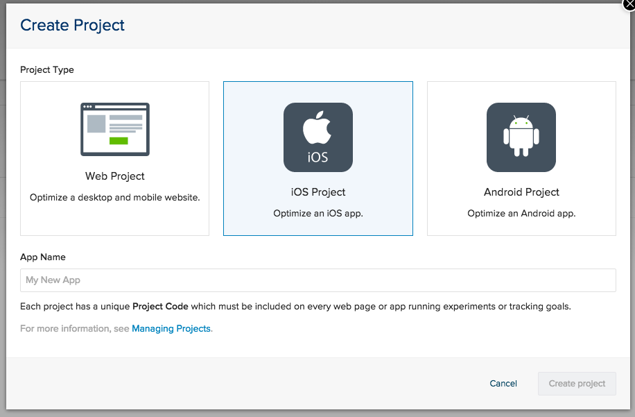Screen dimensions: 635x417
Task: Click the green button inside the web icon
Action: tap(119, 141)
